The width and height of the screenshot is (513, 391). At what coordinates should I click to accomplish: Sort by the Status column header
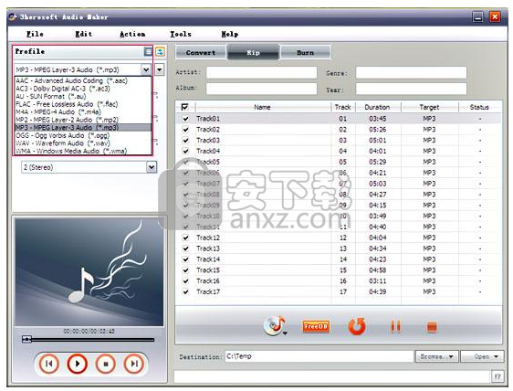[x=479, y=107]
